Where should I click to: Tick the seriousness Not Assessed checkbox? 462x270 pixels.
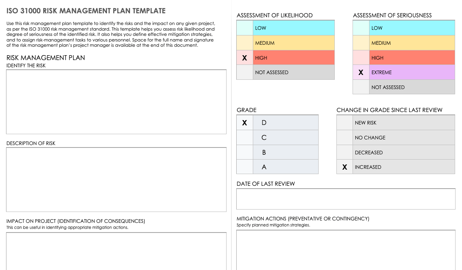(361, 87)
